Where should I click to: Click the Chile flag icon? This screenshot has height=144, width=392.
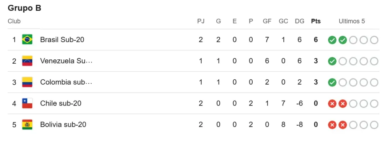(27, 103)
